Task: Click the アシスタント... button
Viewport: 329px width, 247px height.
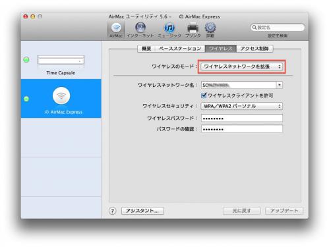Action: 142,211
